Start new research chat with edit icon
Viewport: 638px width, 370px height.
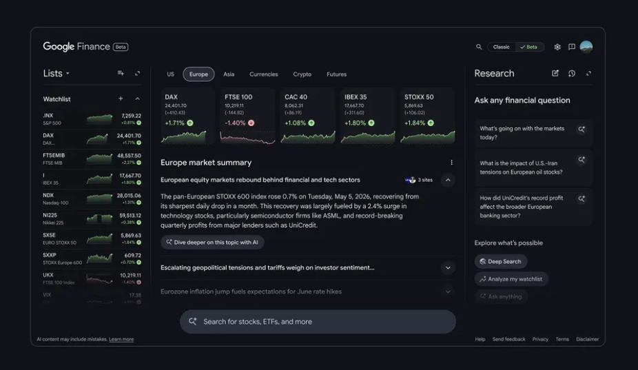(x=555, y=73)
